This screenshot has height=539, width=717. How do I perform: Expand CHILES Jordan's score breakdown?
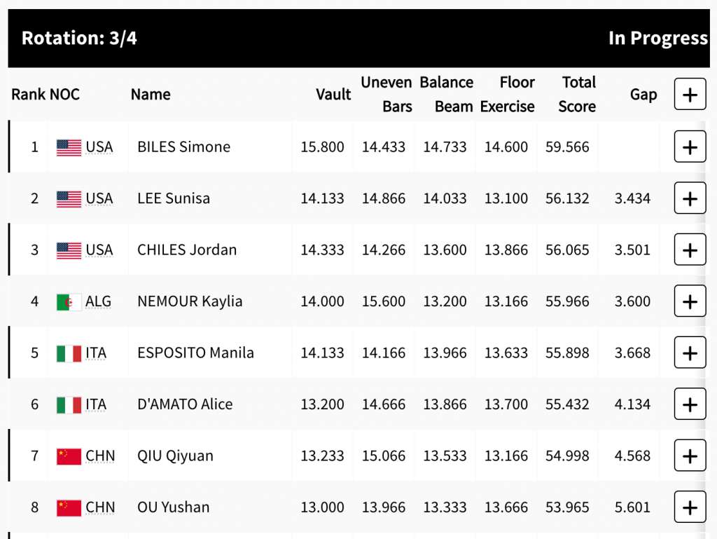(x=690, y=250)
